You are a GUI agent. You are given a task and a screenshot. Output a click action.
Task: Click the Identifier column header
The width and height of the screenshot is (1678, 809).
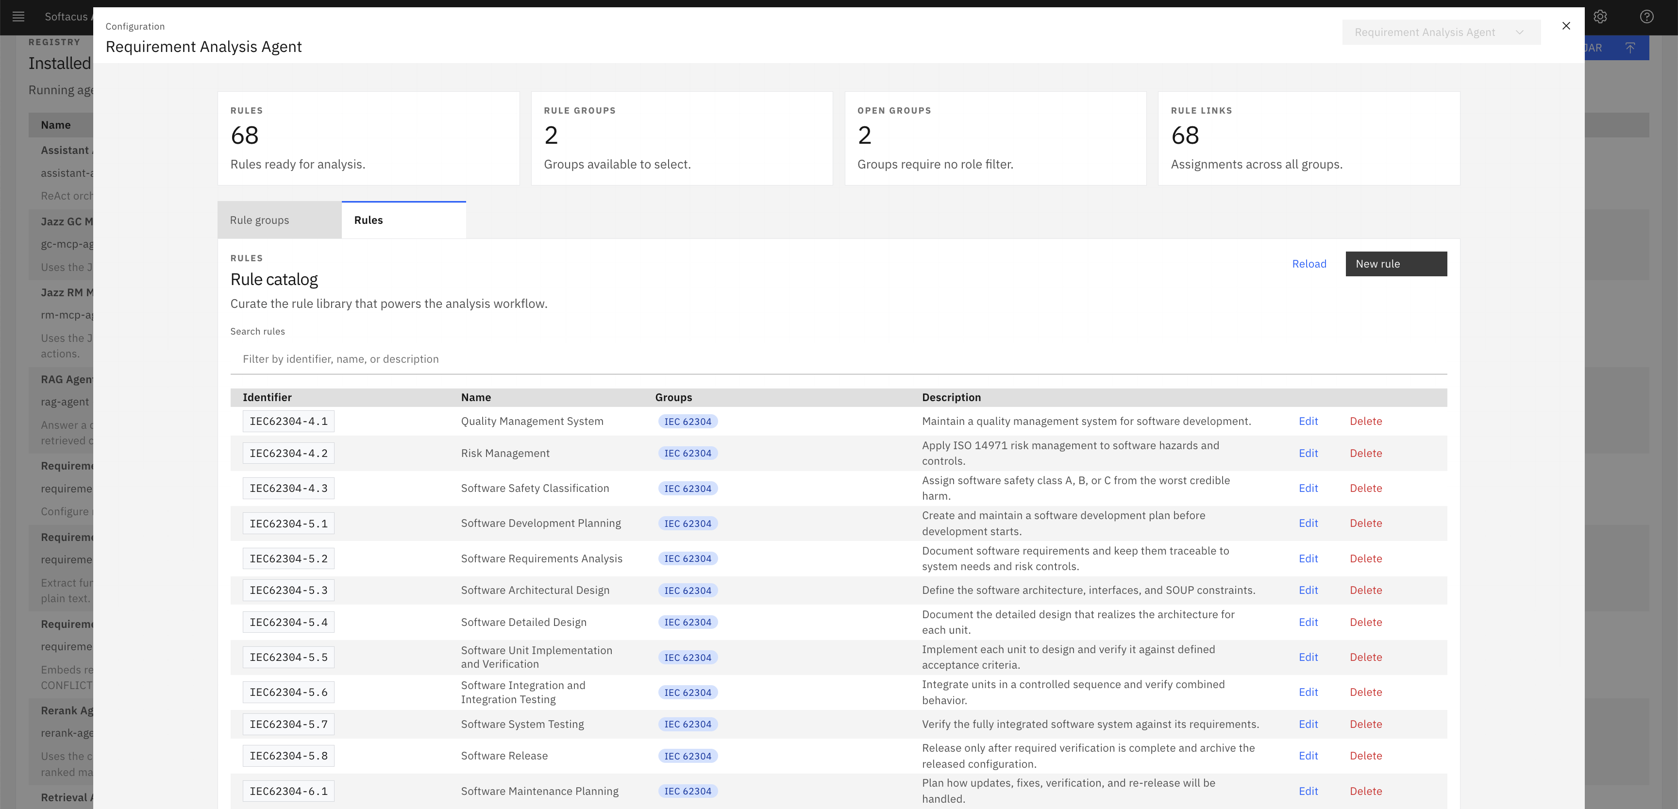267,397
